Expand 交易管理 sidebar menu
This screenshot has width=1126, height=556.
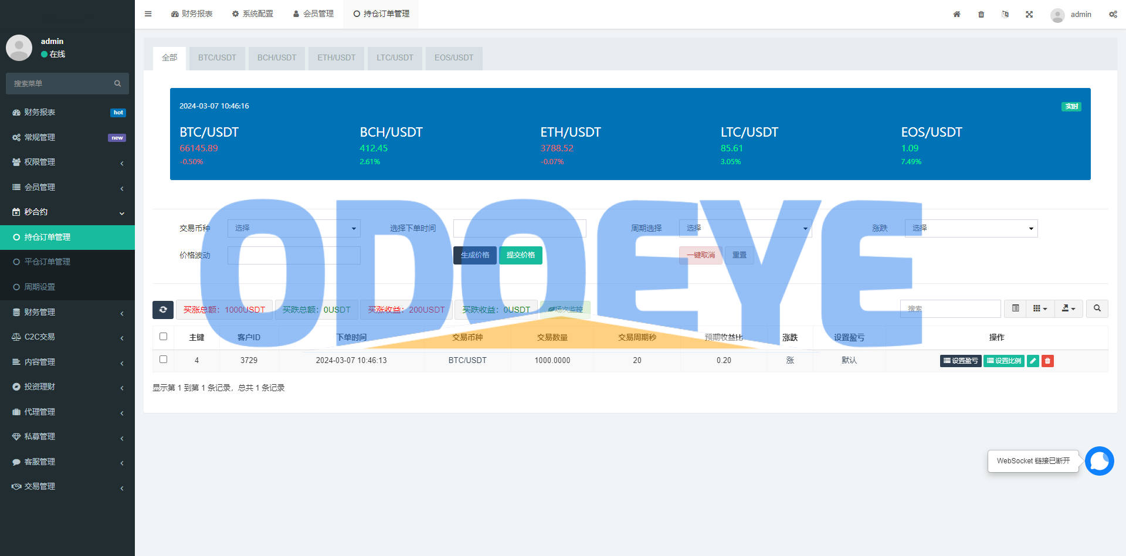point(67,487)
